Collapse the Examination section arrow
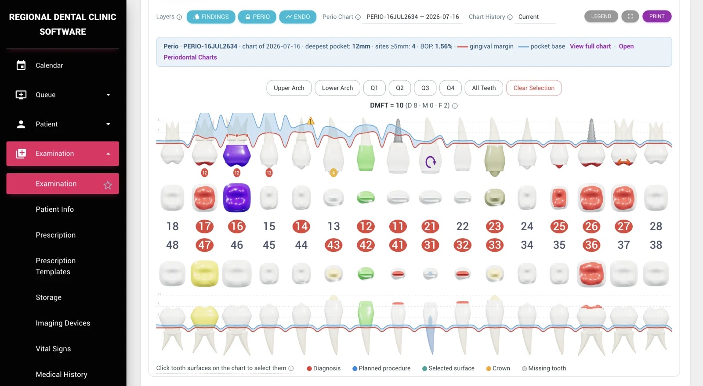This screenshot has width=703, height=386. (108, 154)
